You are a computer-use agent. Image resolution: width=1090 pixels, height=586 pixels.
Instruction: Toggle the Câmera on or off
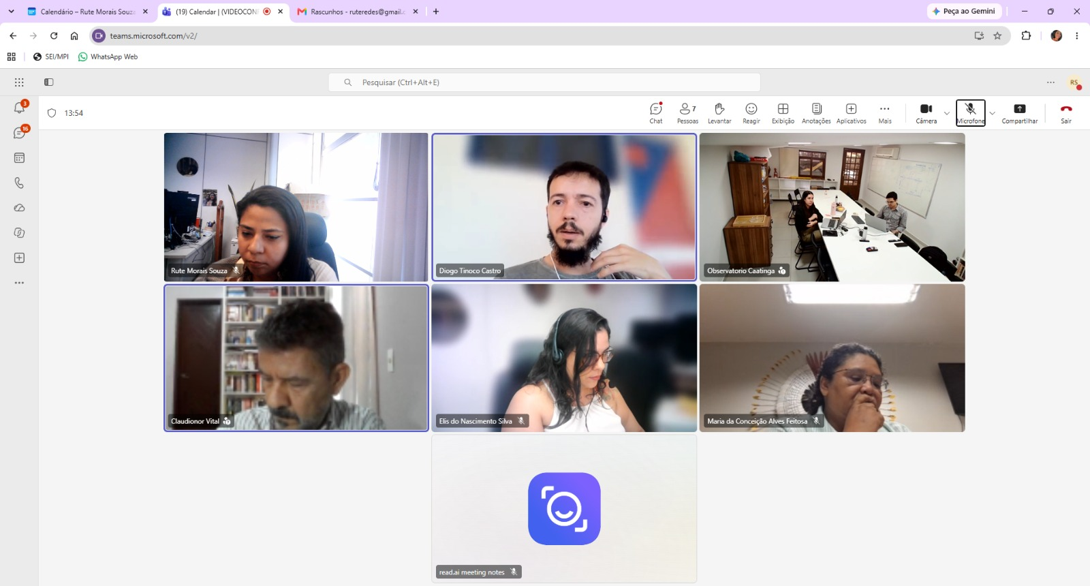tap(926, 113)
